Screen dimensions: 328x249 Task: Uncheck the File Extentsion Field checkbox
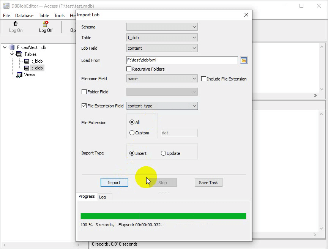pos(84,106)
